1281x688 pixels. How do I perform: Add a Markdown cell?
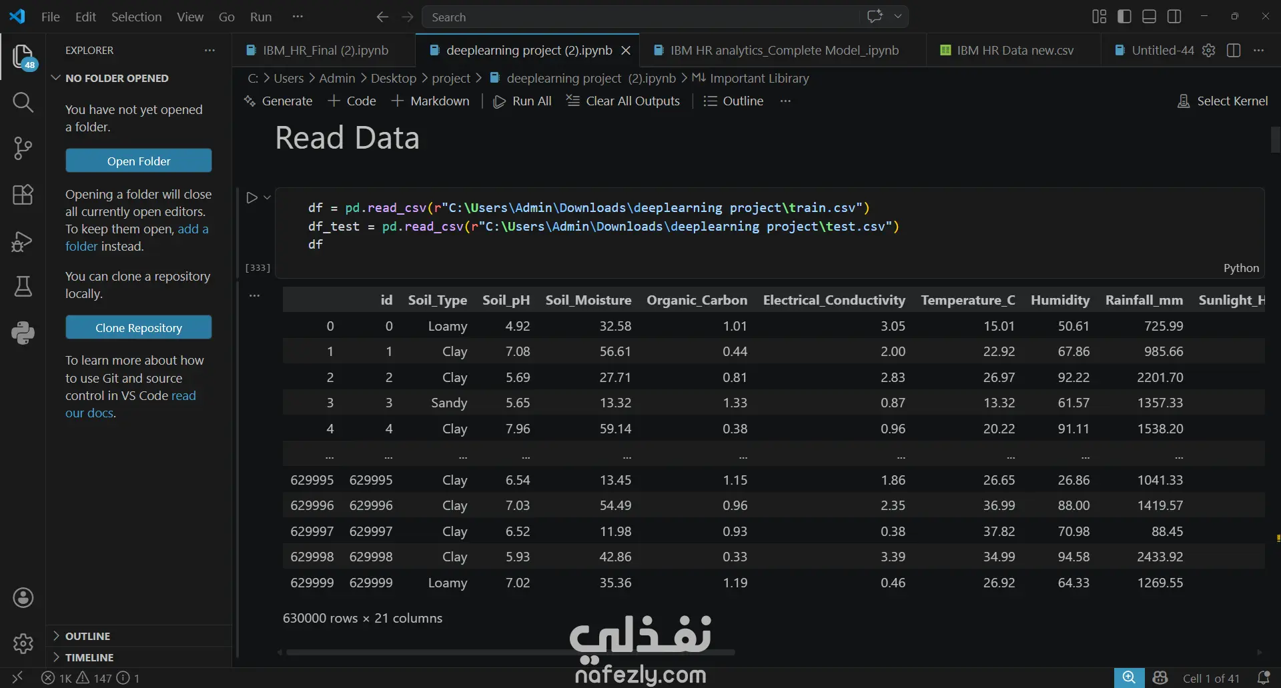click(x=430, y=101)
